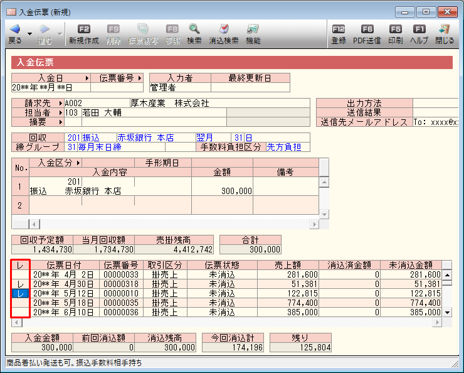464x373 pixels.
Task: Click payment grid scroll left arrow
Action: [34, 224]
